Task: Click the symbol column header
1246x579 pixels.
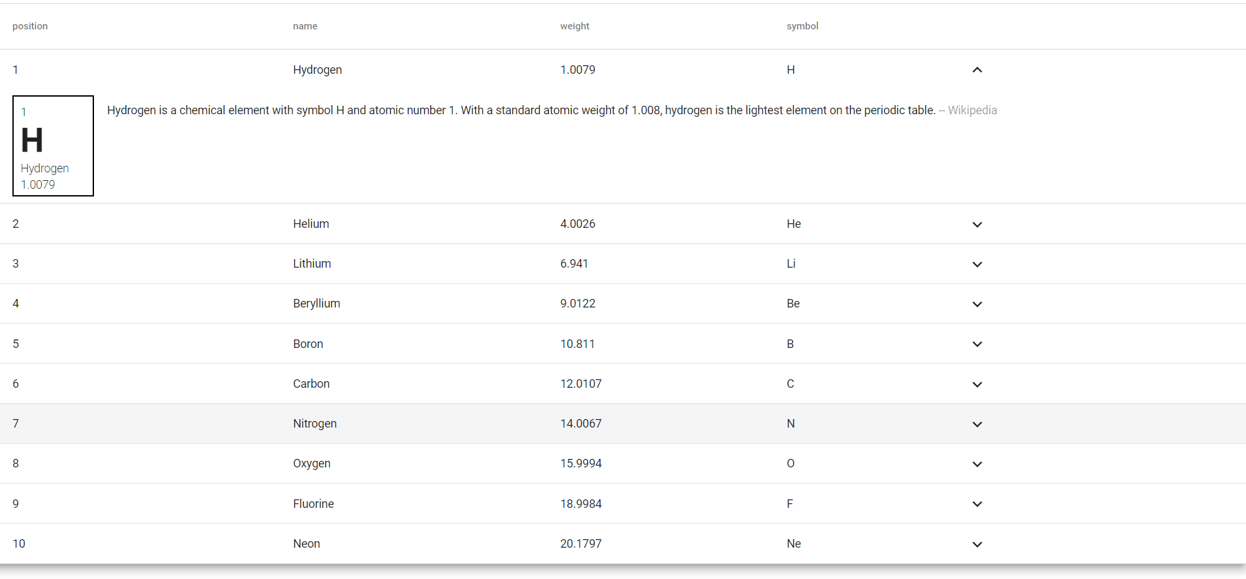Action: tap(802, 26)
